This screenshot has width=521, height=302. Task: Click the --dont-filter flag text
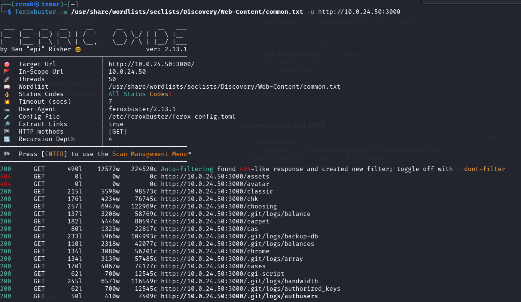coord(481,169)
